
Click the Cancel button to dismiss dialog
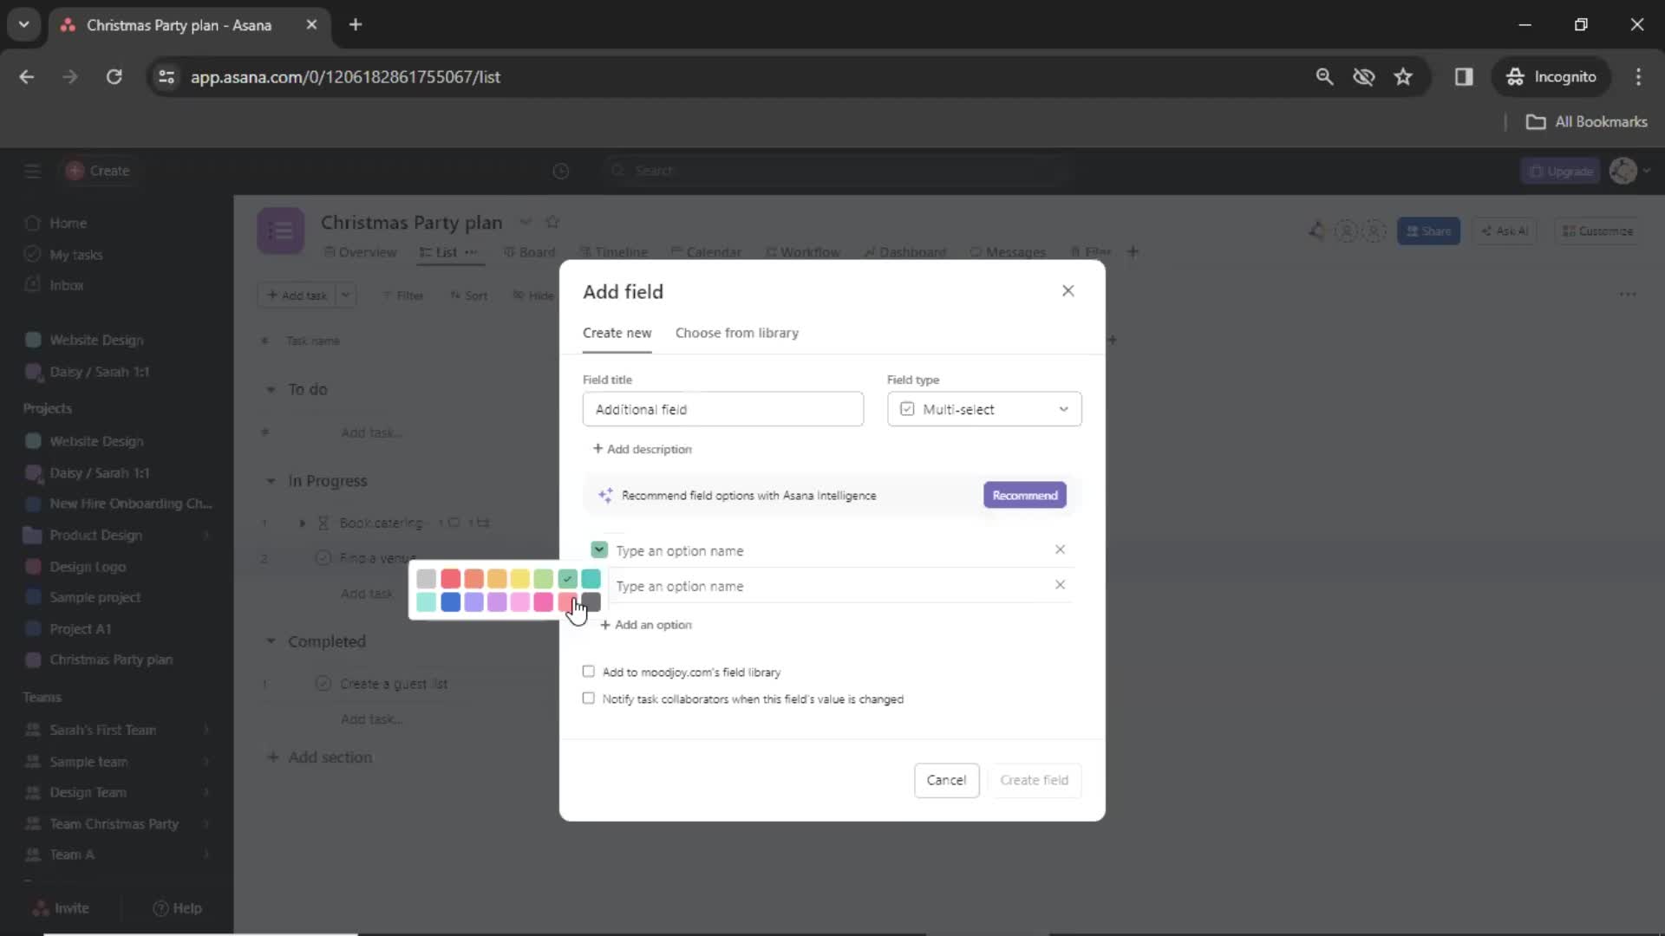[x=948, y=779]
